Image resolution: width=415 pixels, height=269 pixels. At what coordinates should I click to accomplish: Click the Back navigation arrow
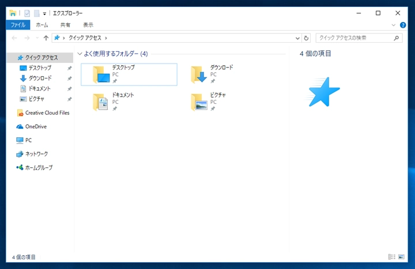(14, 38)
